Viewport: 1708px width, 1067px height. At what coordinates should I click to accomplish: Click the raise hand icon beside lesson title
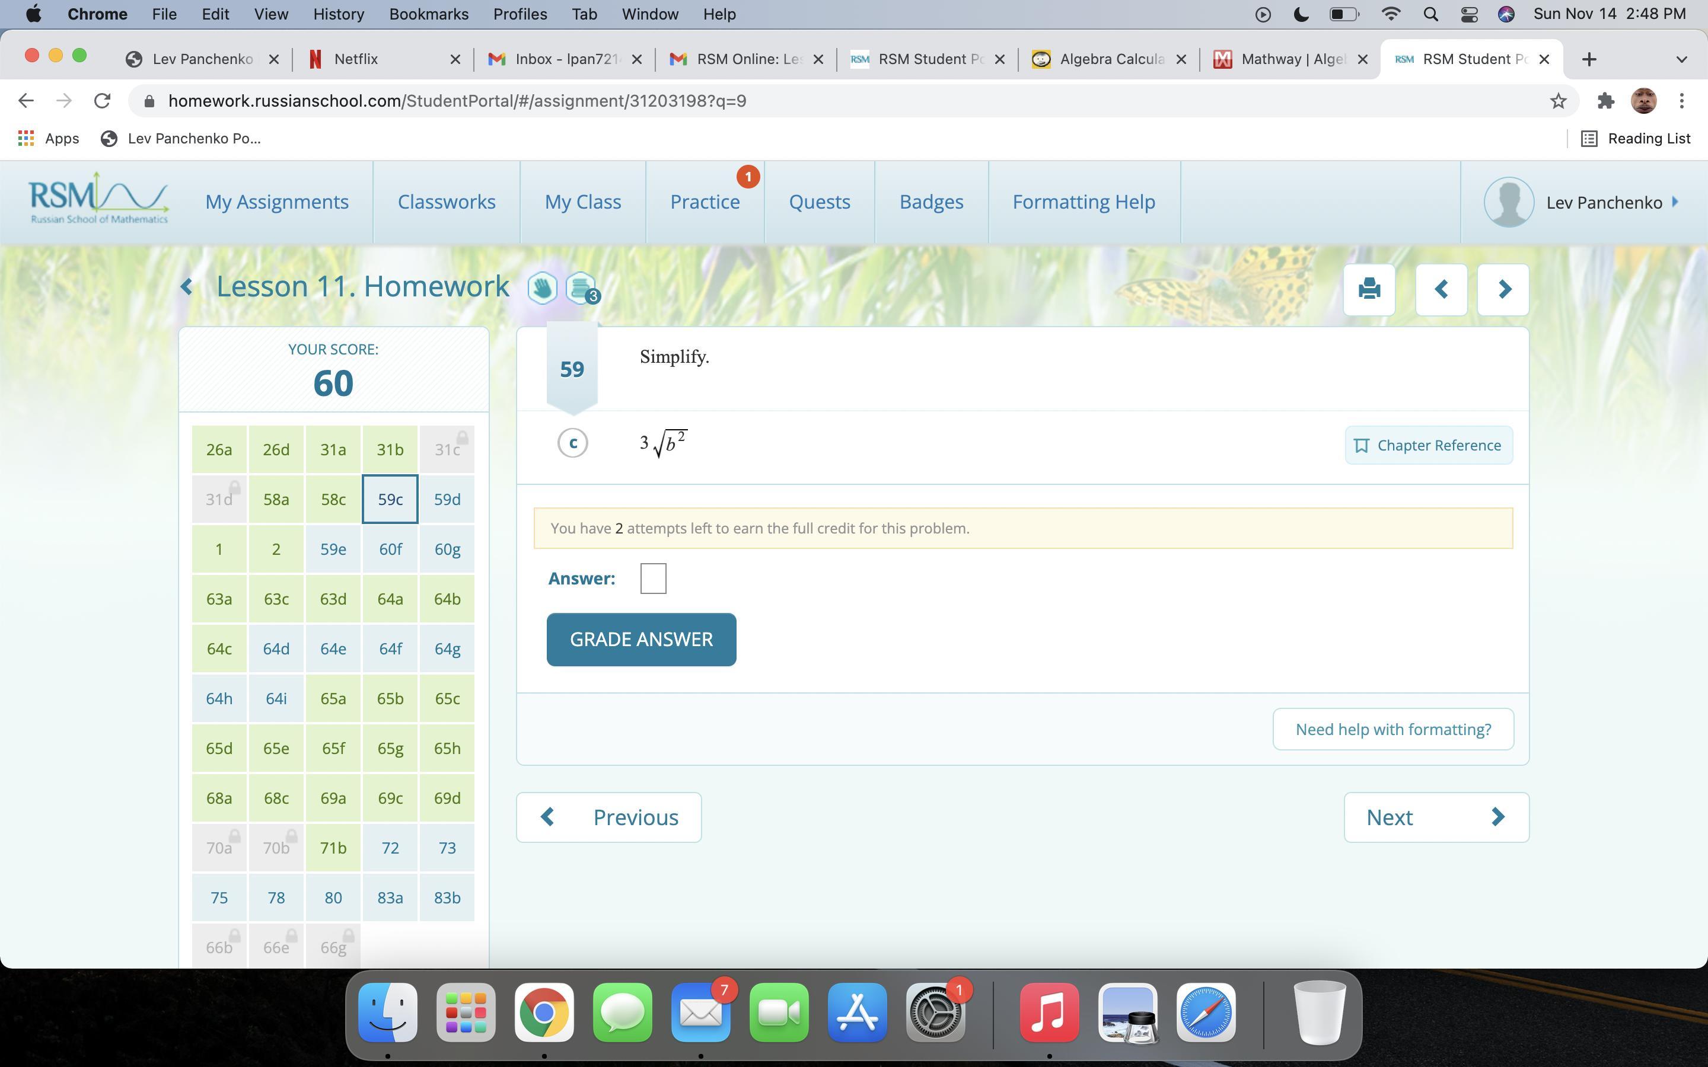point(542,288)
